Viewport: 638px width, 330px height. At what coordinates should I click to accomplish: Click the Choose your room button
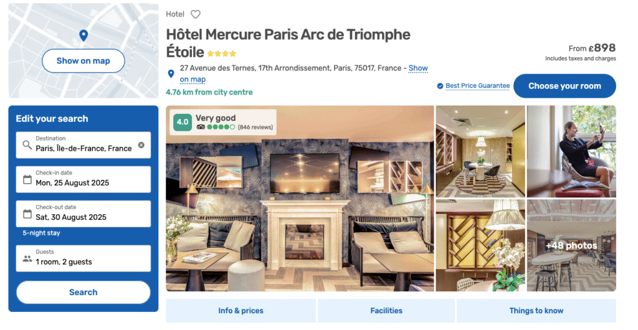(x=564, y=86)
